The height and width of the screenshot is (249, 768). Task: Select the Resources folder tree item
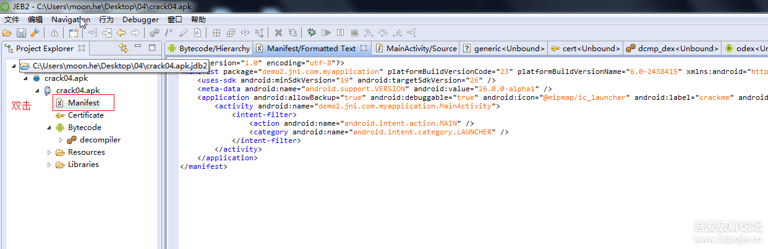(x=80, y=152)
